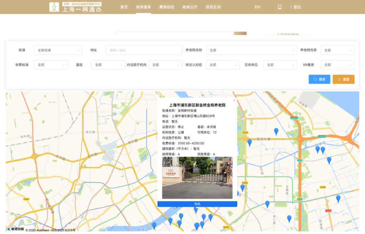
Task: Open the 首页 navigation tab
Action: (x=124, y=7)
